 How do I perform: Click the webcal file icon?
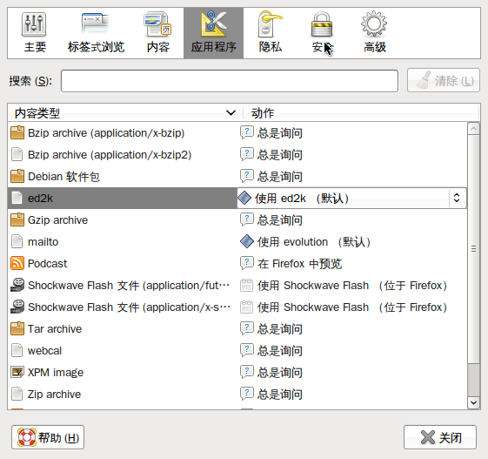click(17, 350)
